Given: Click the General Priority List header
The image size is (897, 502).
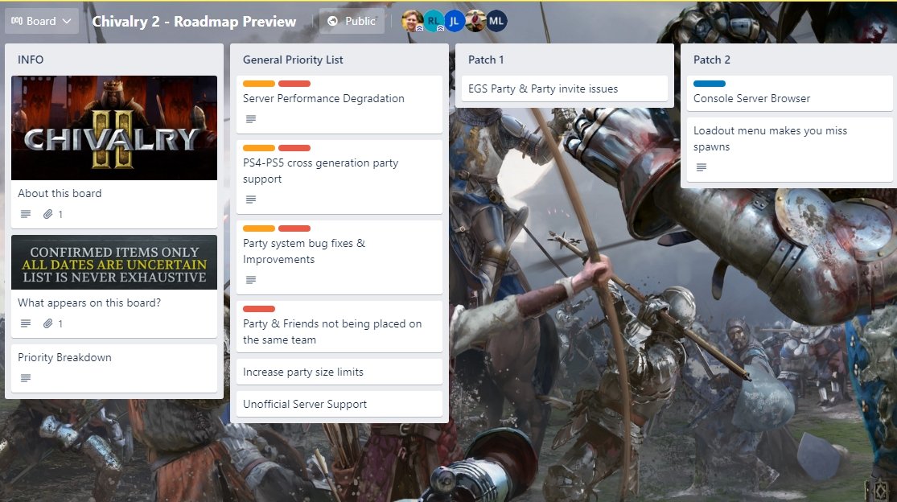Looking at the screenshot, I should 293,60.
